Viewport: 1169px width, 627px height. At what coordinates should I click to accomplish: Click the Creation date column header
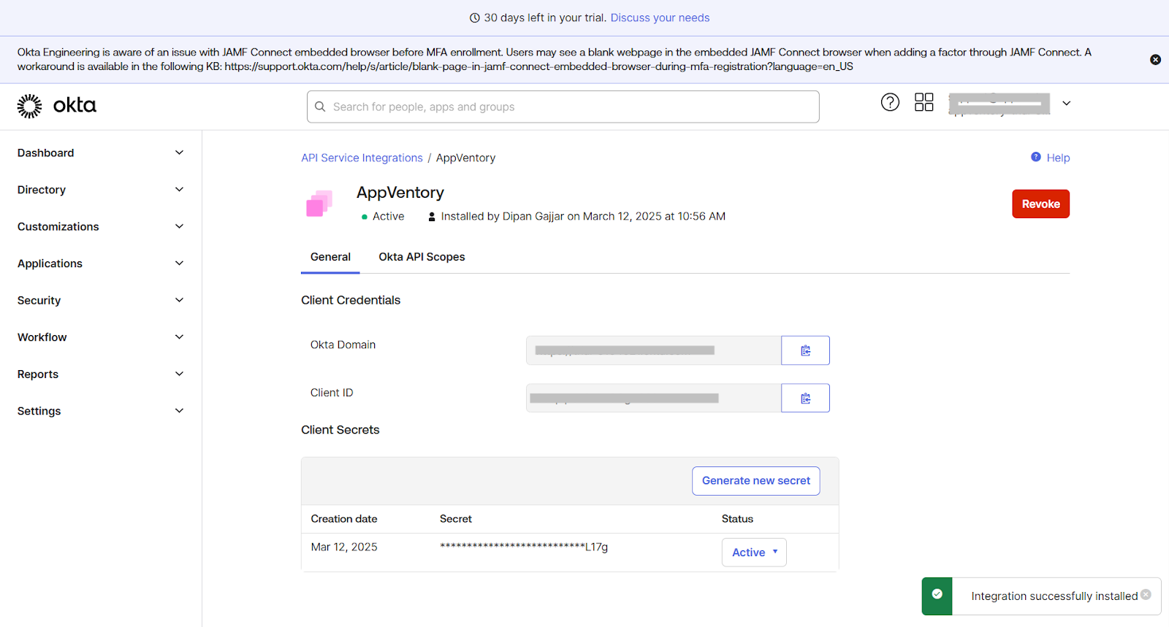(x=344, y=519)
